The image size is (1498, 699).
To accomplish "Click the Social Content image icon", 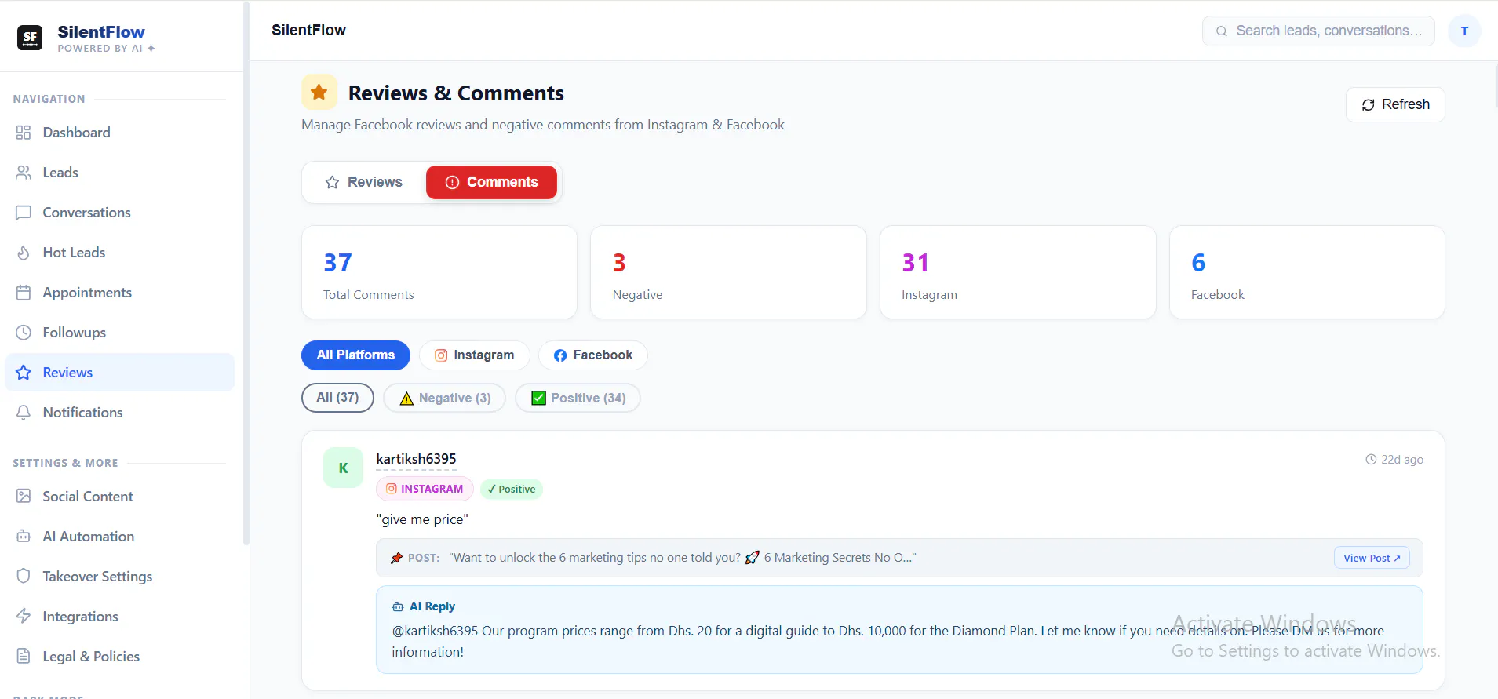I will pyautogui.click(x=24, y=497).
